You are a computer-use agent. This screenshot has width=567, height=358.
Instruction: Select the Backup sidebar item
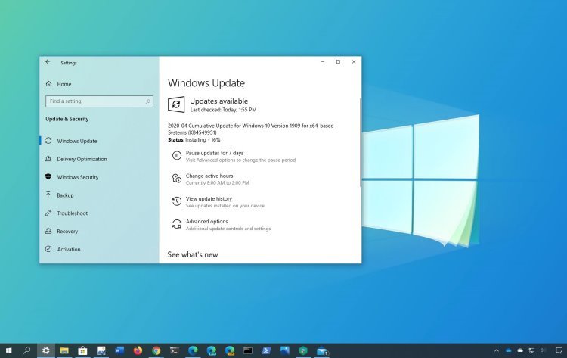coord(59,195)
